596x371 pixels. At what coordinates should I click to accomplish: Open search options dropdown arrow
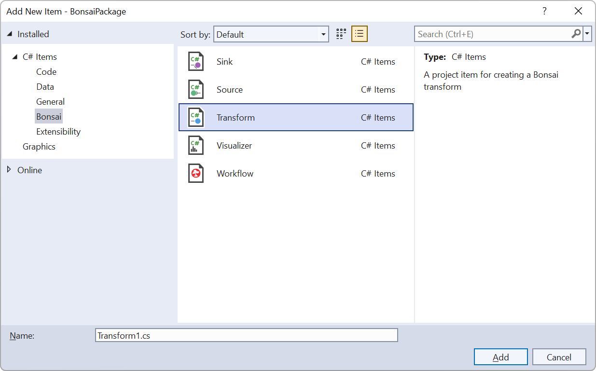click(x=587, y=34)
